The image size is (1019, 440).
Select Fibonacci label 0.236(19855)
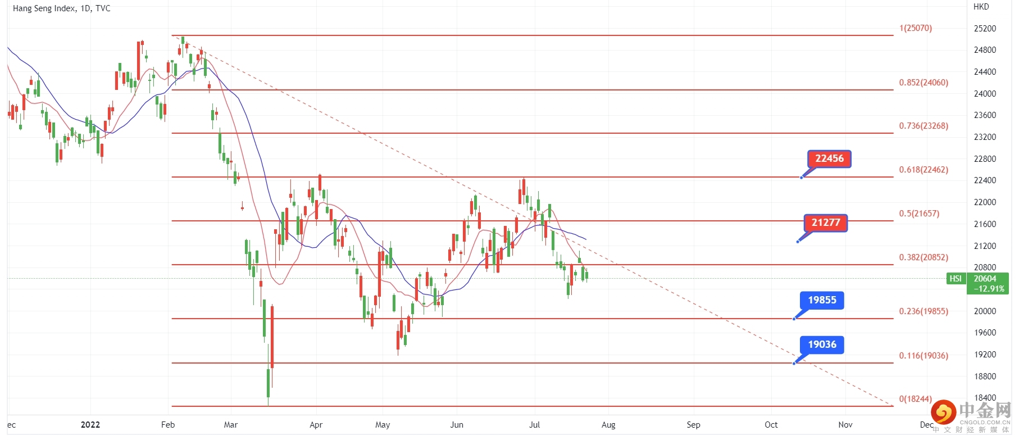point(924,311)
